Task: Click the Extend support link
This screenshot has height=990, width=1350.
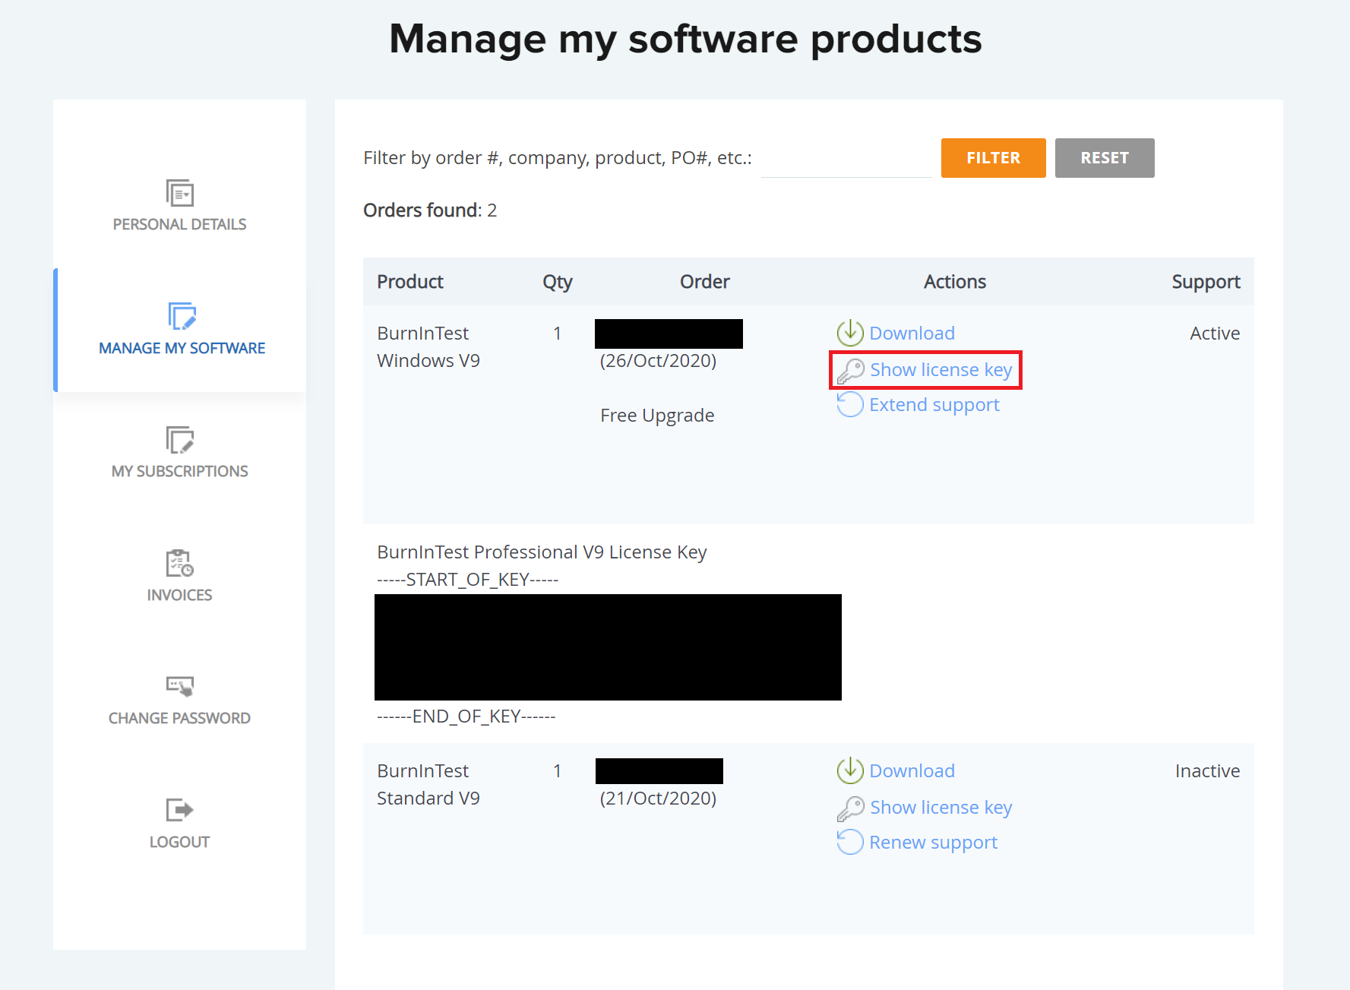Action: point(934,405)
